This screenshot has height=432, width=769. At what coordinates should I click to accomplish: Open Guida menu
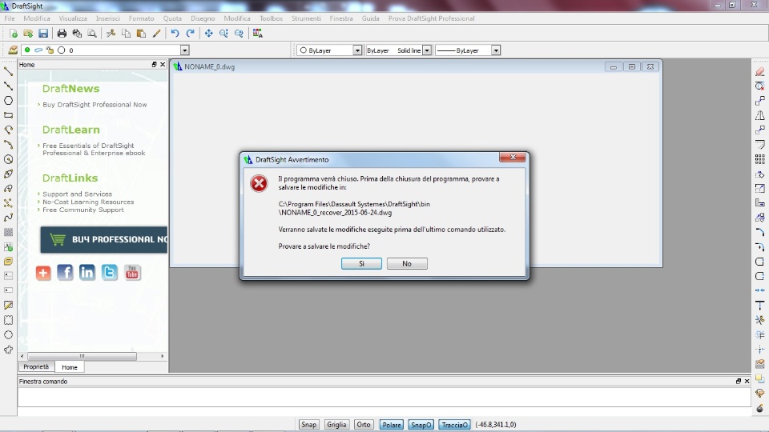click(x=370, y=18)
